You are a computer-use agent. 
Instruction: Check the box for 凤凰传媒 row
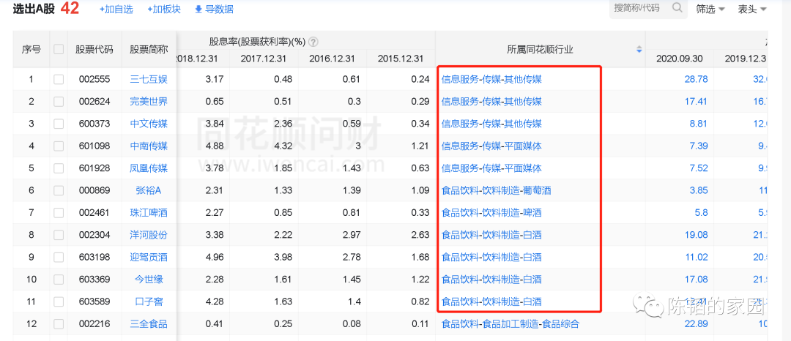pos(59,168)
